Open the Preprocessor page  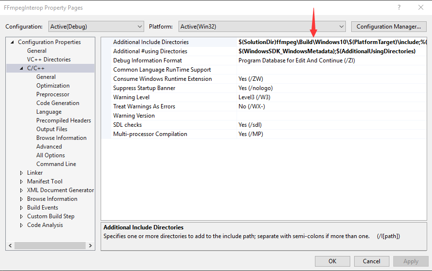click(x=53, y=94)
